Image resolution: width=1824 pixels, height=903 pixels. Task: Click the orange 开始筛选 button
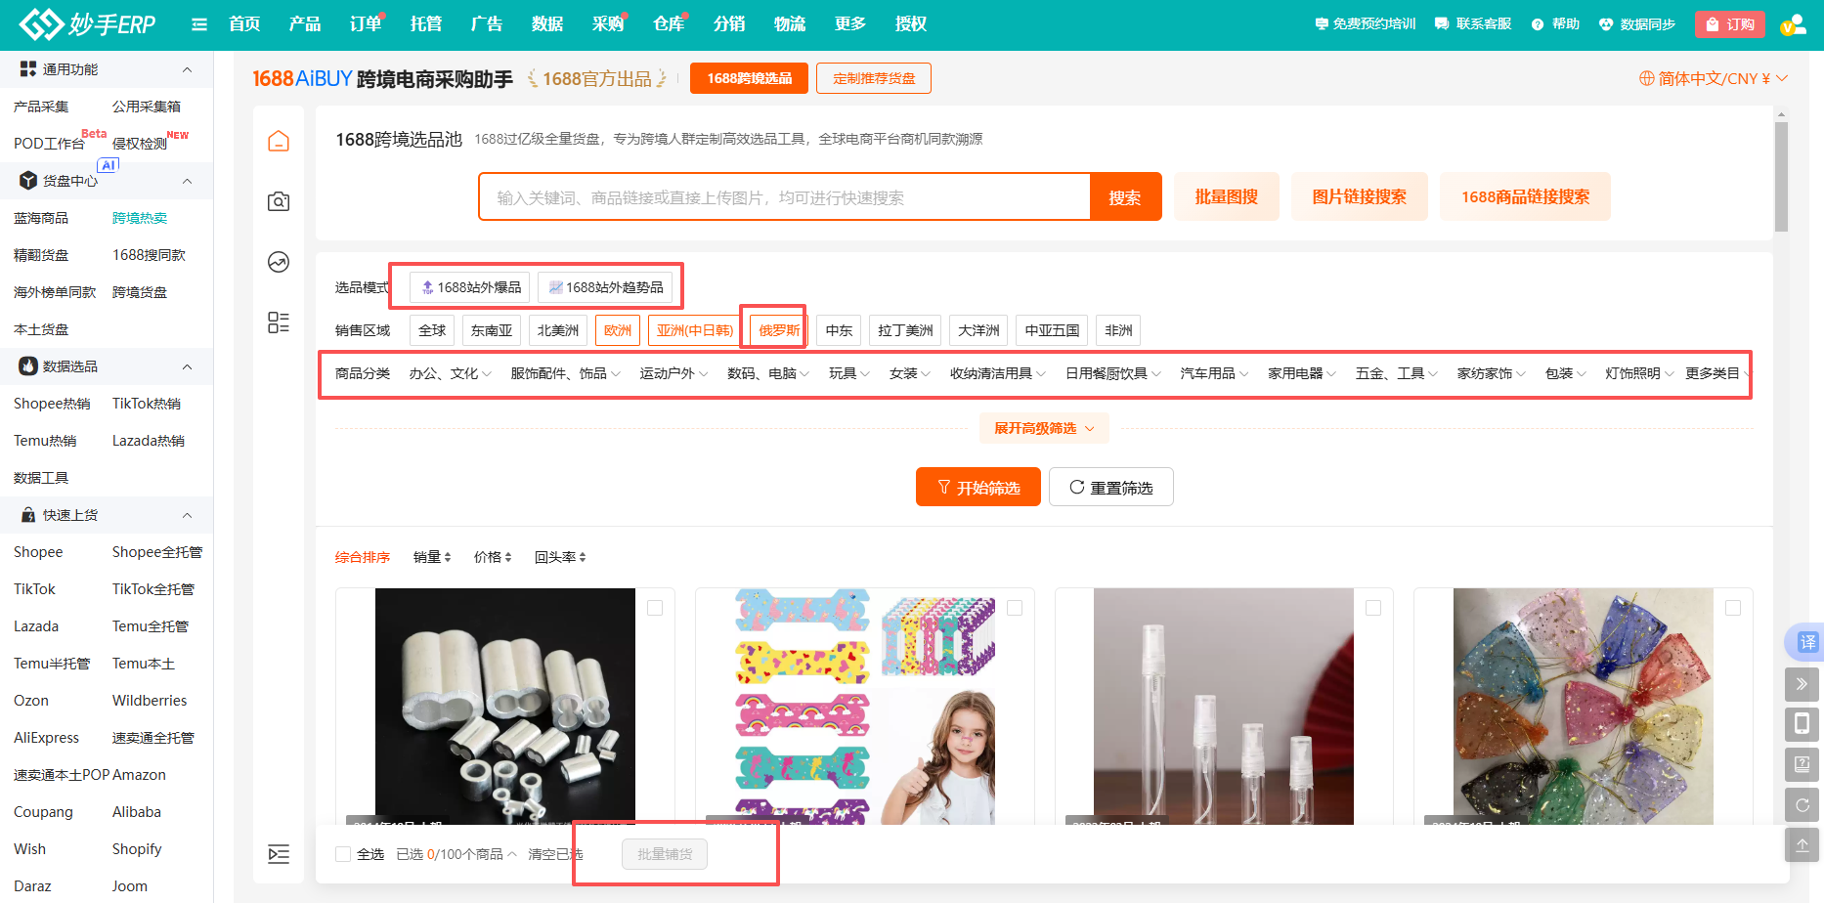977,487
